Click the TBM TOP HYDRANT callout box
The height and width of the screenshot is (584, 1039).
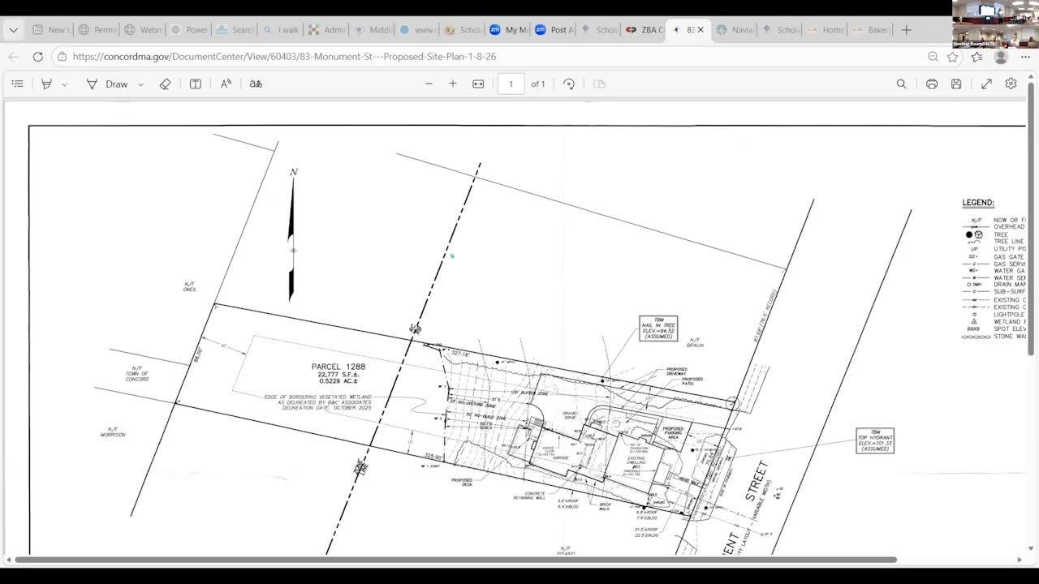[x=875, y=440]
